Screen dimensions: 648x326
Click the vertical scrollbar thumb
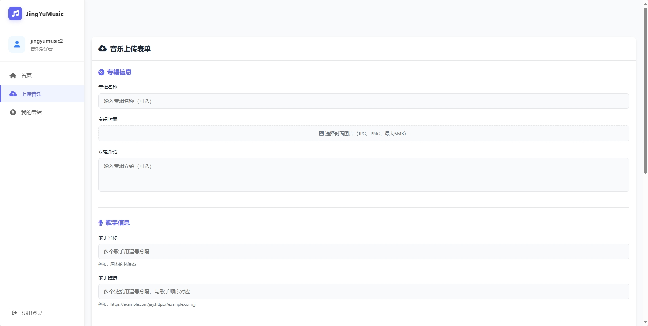pyautogui.click(x=645, y=90)
